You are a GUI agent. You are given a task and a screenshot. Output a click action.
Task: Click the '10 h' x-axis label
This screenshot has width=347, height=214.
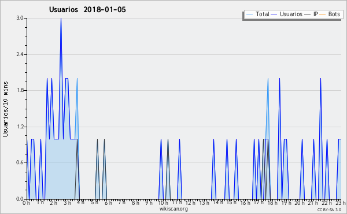click(163, 202)
